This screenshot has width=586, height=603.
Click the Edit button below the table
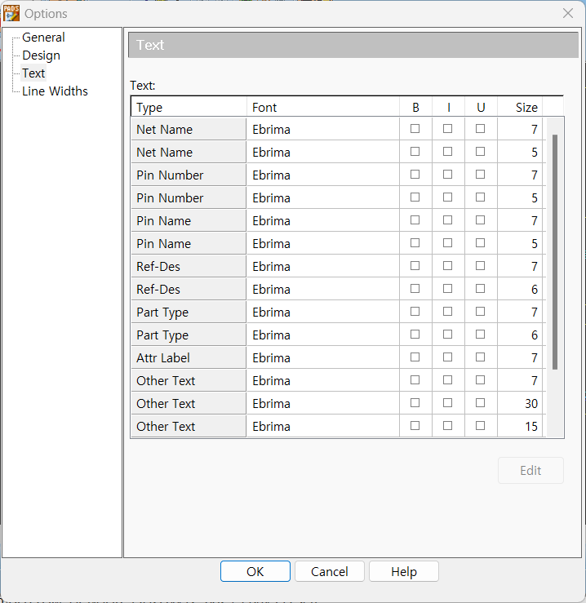531,470
